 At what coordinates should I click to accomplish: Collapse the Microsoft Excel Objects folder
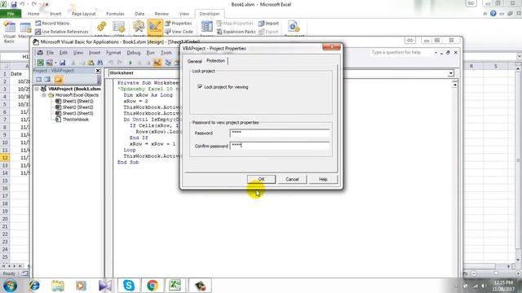click(43, 95)
